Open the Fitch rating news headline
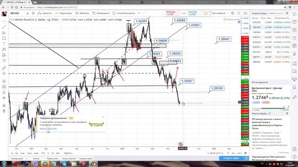The image size is (298, 167). coord(269,158)
